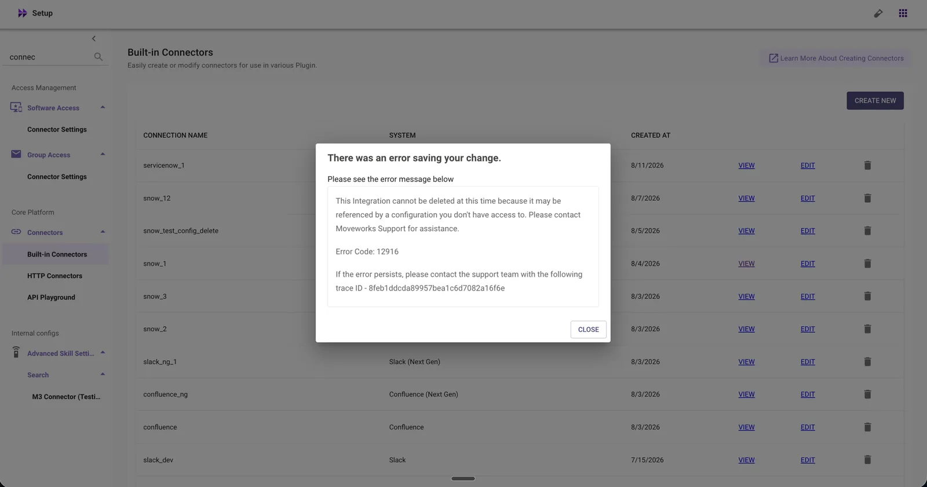Image resolution: width=927 pixels, height=487 pixels.
Task: Click the CREATED AT column header
Action: (x=650, y=136)
